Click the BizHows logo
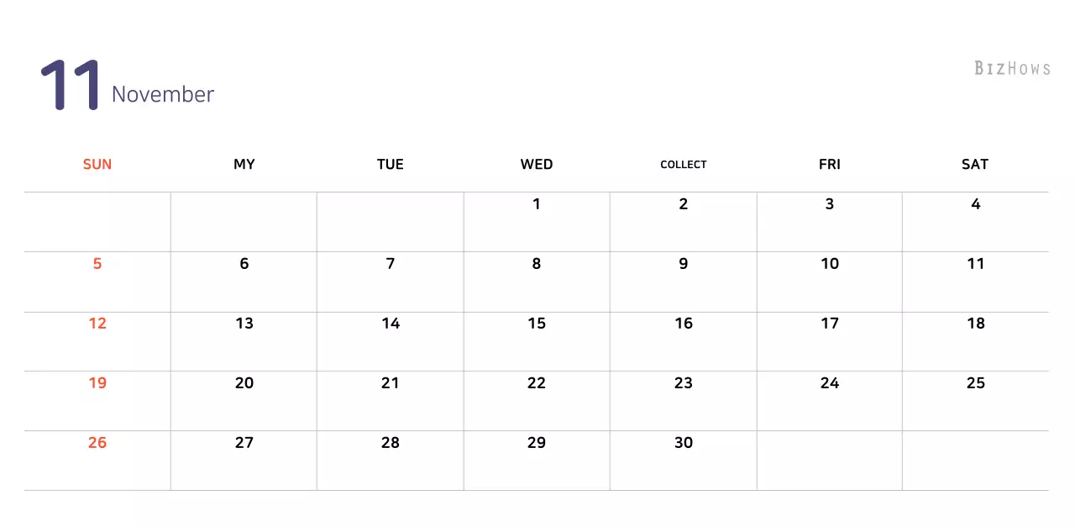Viewport: 1075px width, 527px height. [1012, 68]
